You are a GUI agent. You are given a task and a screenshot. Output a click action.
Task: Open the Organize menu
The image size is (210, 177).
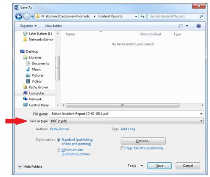(x=28, y=26)
